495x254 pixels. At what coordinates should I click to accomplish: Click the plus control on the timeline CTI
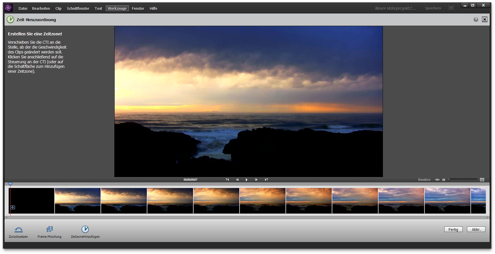point(13,208)
